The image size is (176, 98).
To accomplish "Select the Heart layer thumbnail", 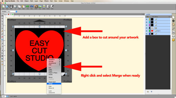I will click(152, 31).
